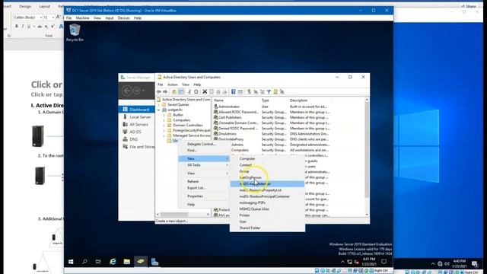
Task: Click the Dashboard icon in Server Manager
Action: (x=125, y=110)
